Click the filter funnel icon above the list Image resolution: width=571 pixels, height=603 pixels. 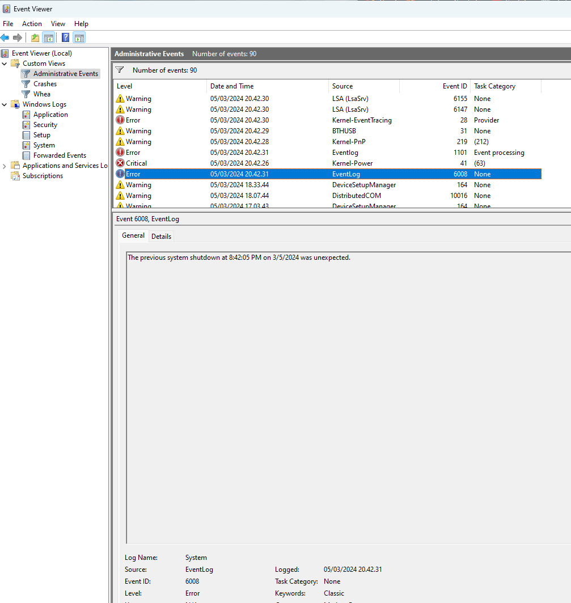point(120,70)
